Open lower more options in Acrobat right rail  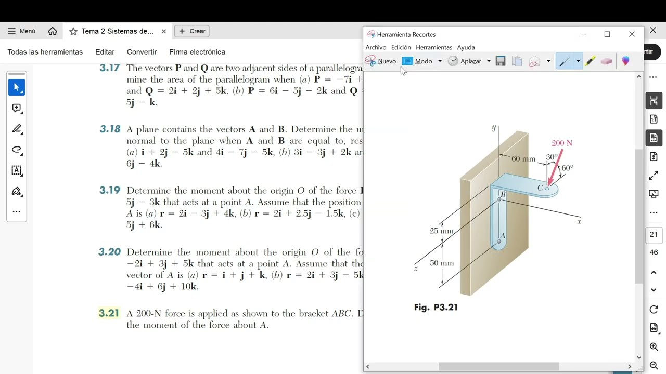point(654,212)
